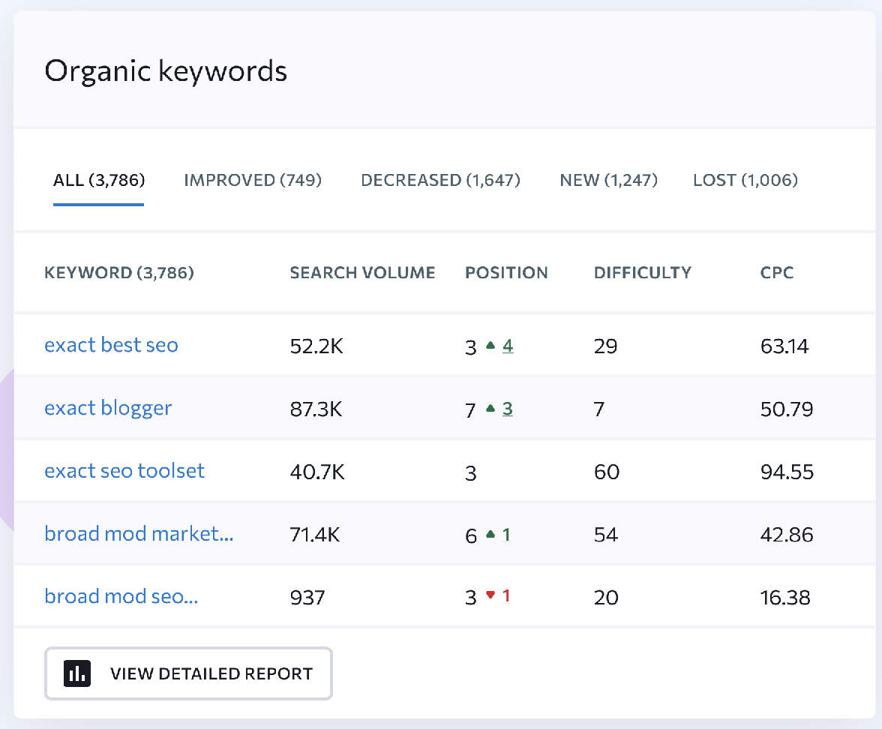Click the POSITION column header

click(506, 273)
